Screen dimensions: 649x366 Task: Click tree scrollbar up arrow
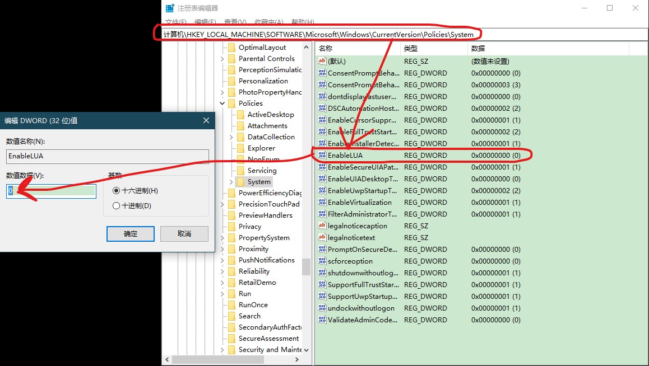coord(307,47)
